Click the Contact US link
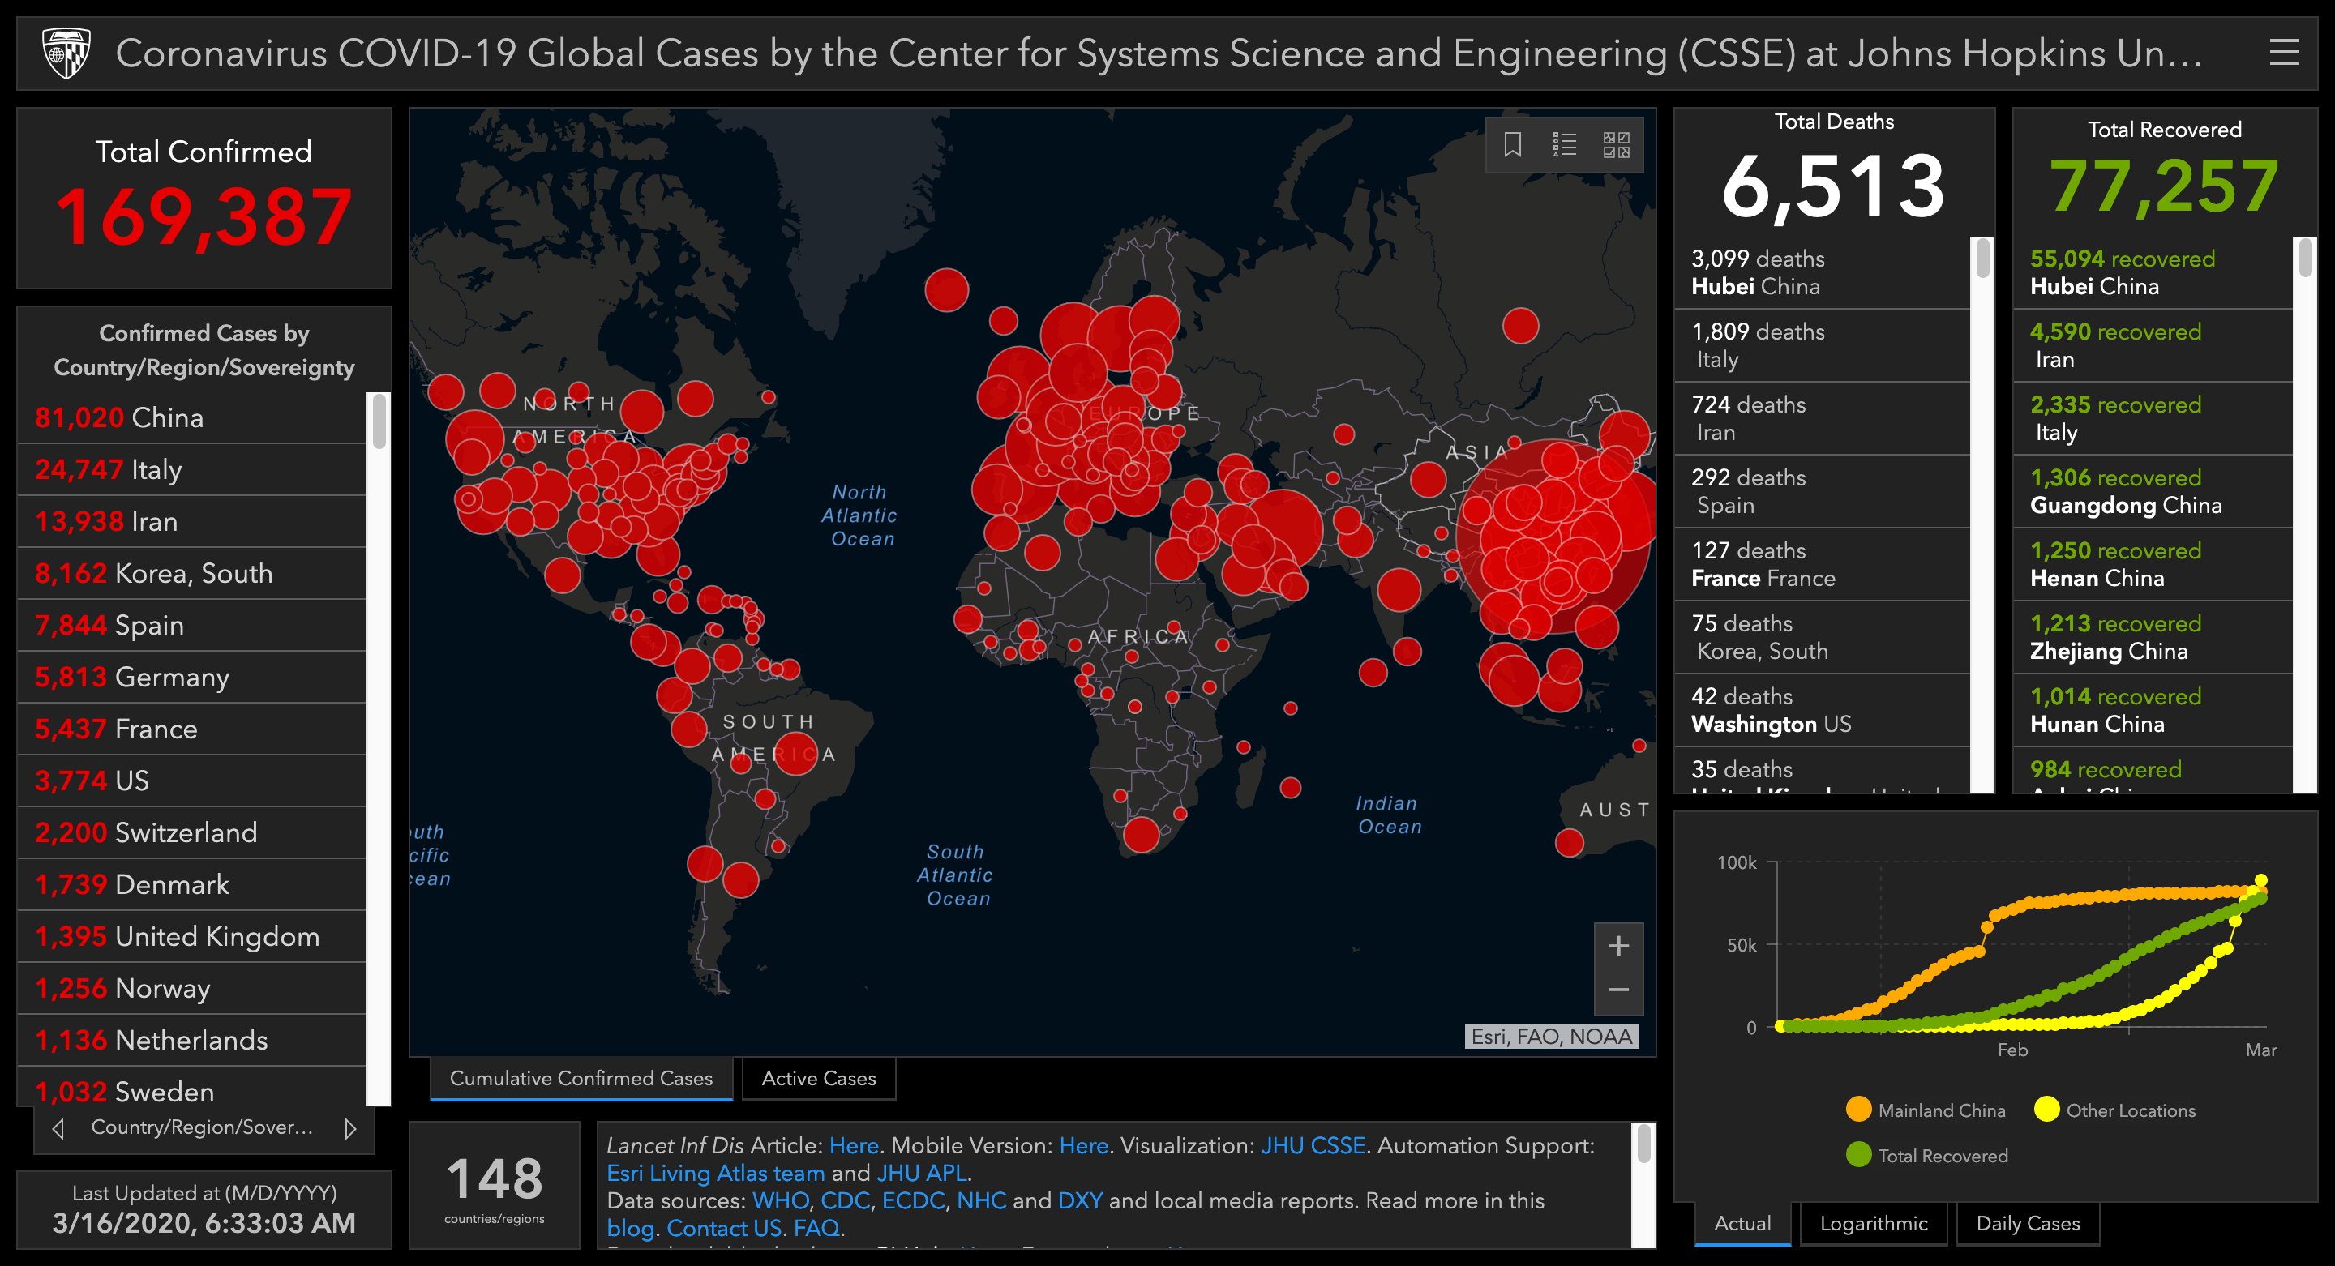The image size is (2335, 1266). [x=723, y=1229]
